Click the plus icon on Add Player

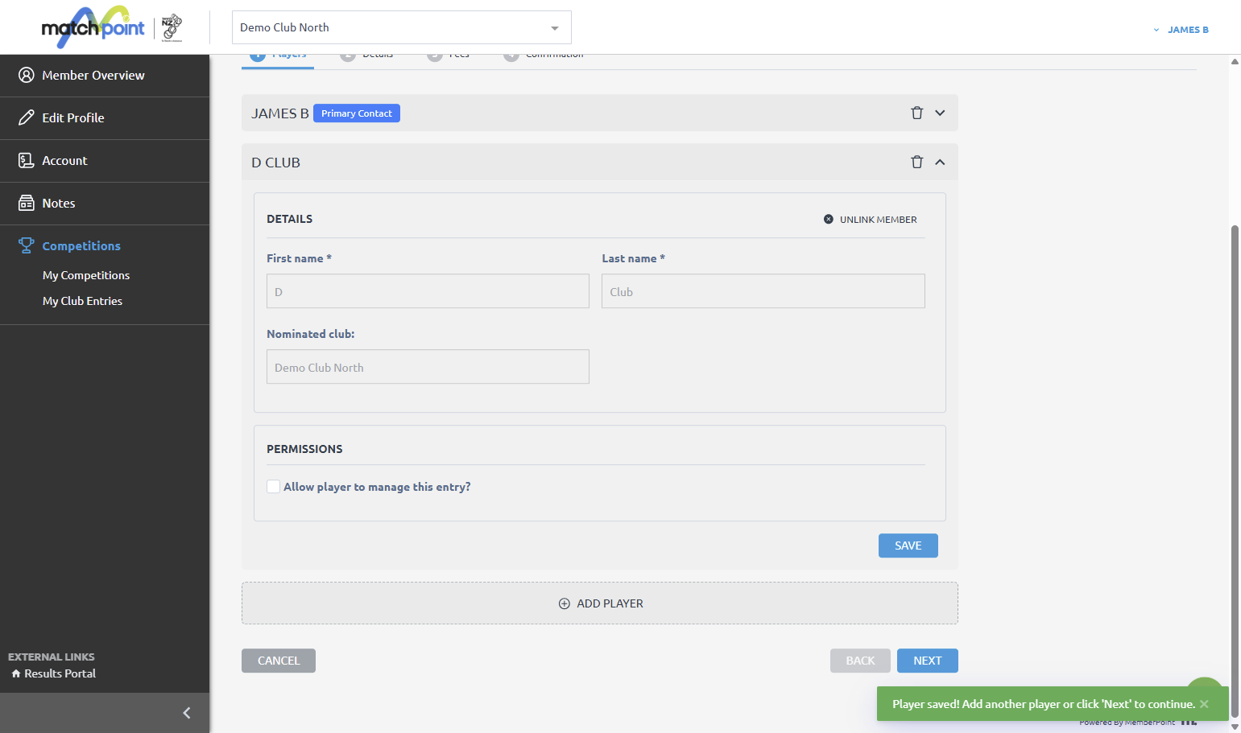pos(565,603)
